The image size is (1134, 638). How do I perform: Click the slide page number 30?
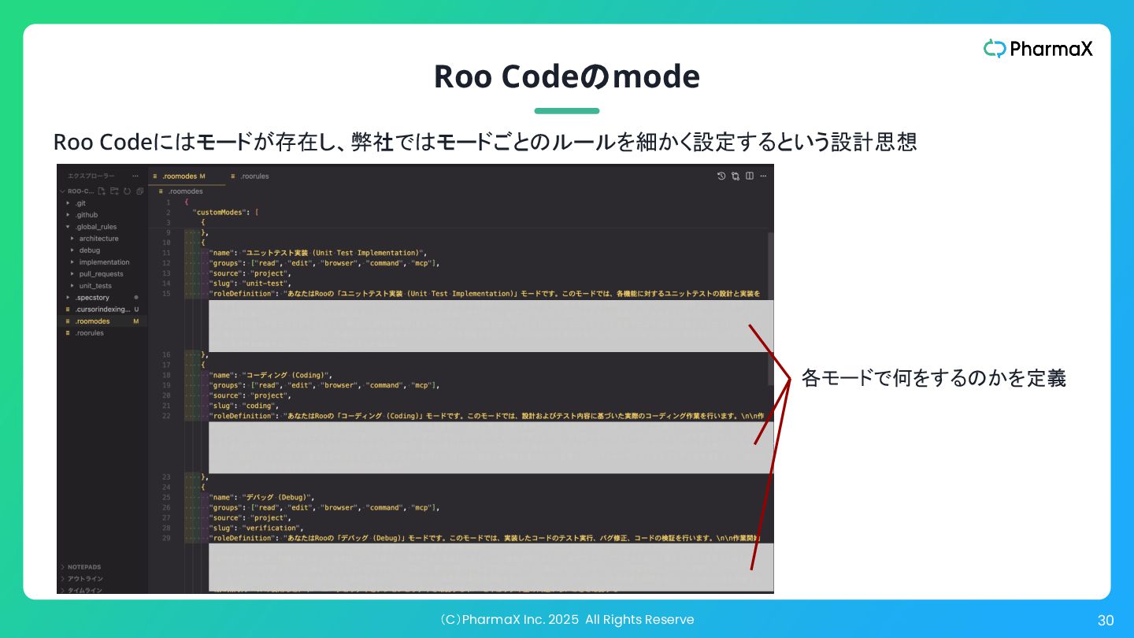pos(1106,621)
